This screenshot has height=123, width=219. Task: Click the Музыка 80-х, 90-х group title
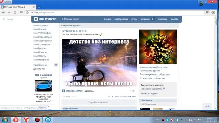click(75, 31)
